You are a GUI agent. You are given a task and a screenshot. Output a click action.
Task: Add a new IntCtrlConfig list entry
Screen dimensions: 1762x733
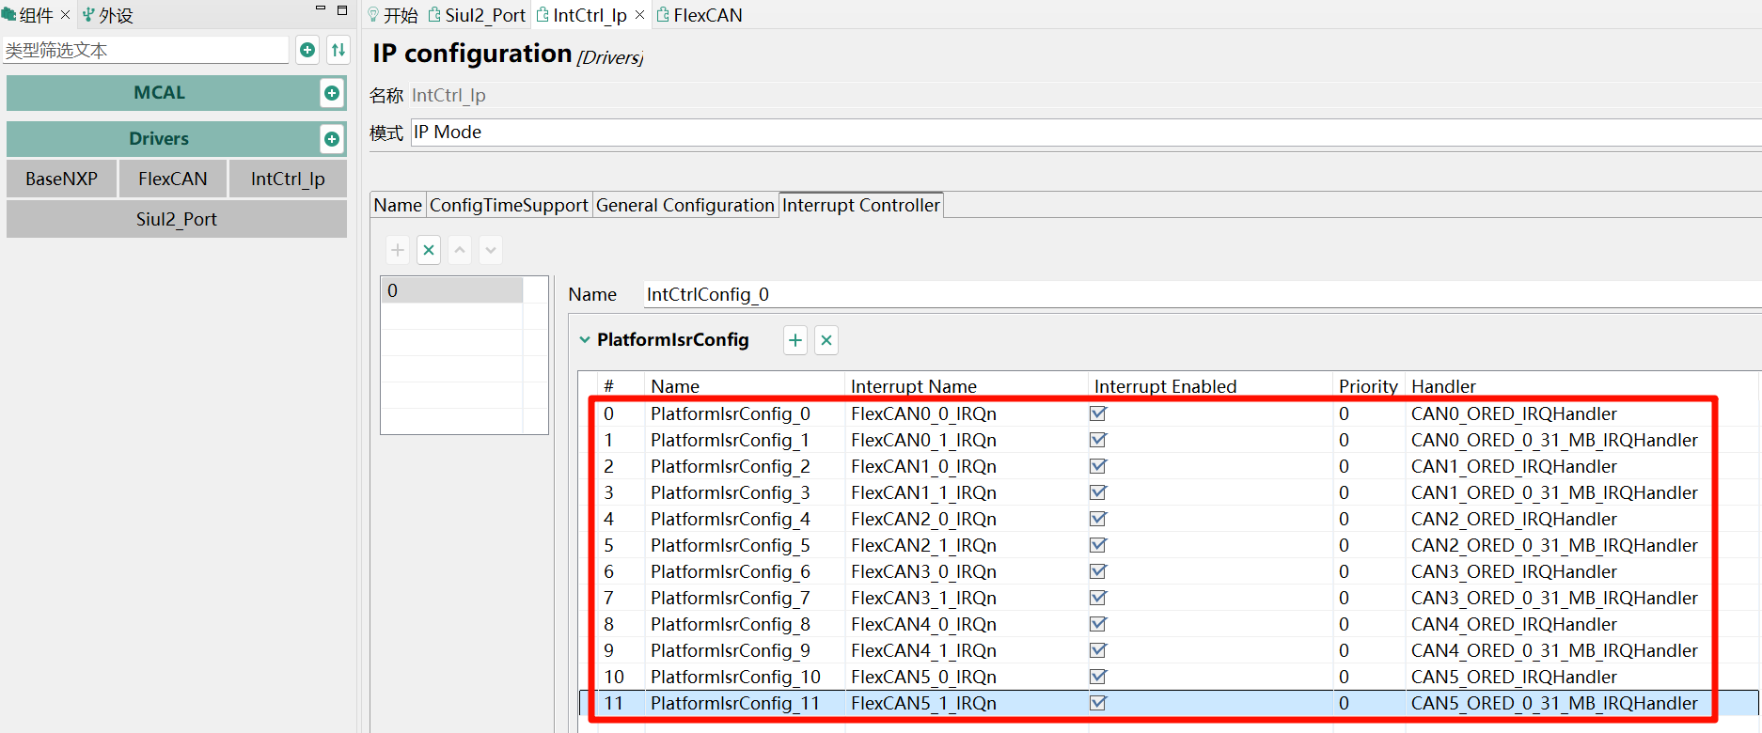click(x=398, y=250)
